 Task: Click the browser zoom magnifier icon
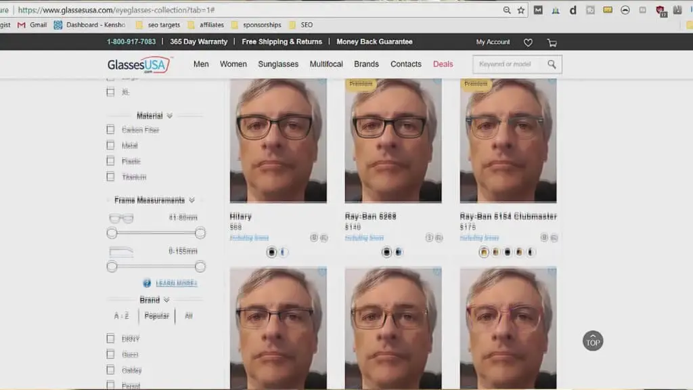click(506, 9)
